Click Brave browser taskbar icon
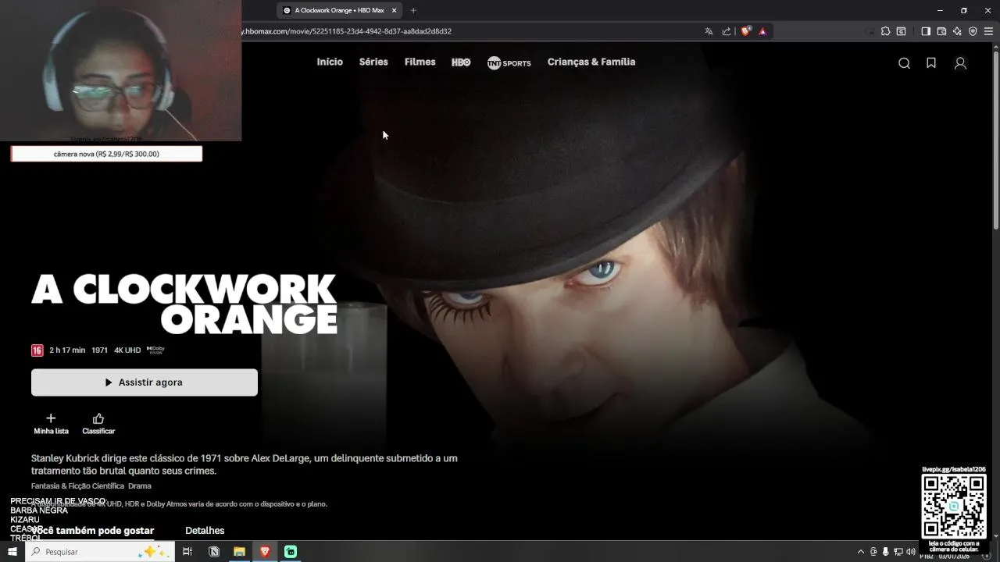The width and height of the screenshot is (1000, 562). (265, 552)
